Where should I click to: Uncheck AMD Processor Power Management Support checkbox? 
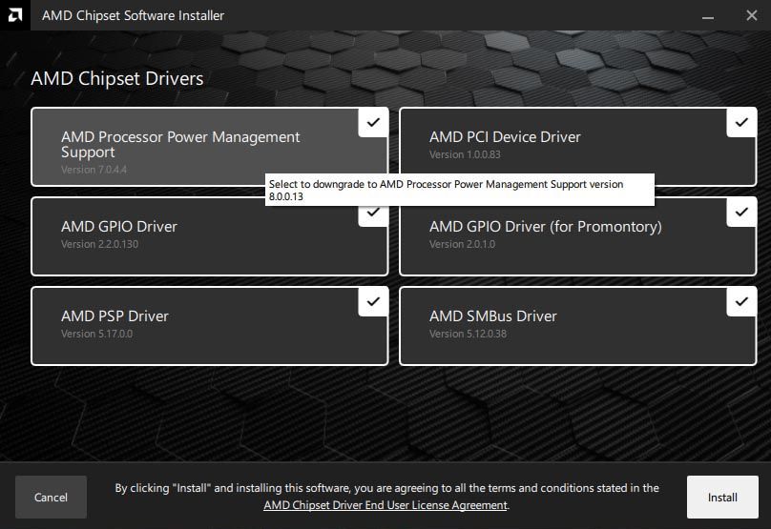click(373, 122)
